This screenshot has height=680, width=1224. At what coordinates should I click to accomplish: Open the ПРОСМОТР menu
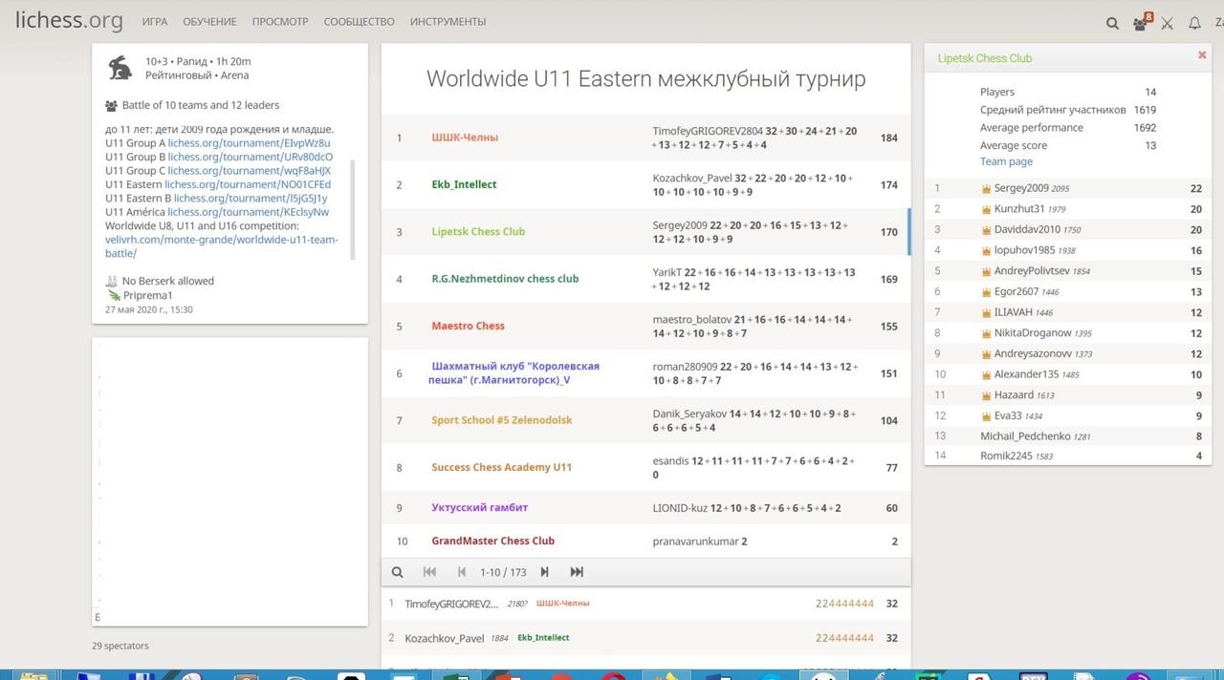pyautogui.click(x=280, y=22)
